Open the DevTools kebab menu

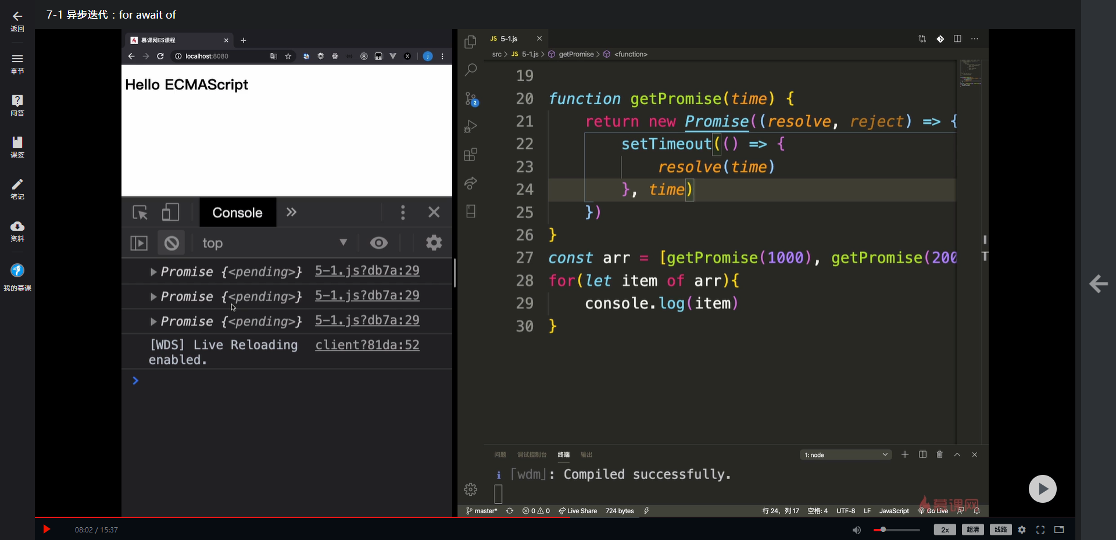pos(403,212)
